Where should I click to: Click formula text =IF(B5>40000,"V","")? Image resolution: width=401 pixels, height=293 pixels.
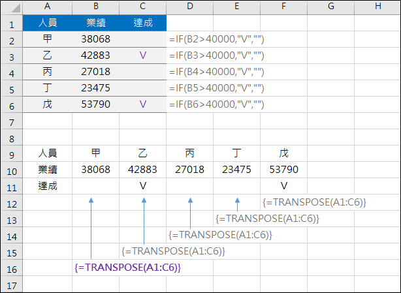tap(216, 88)
